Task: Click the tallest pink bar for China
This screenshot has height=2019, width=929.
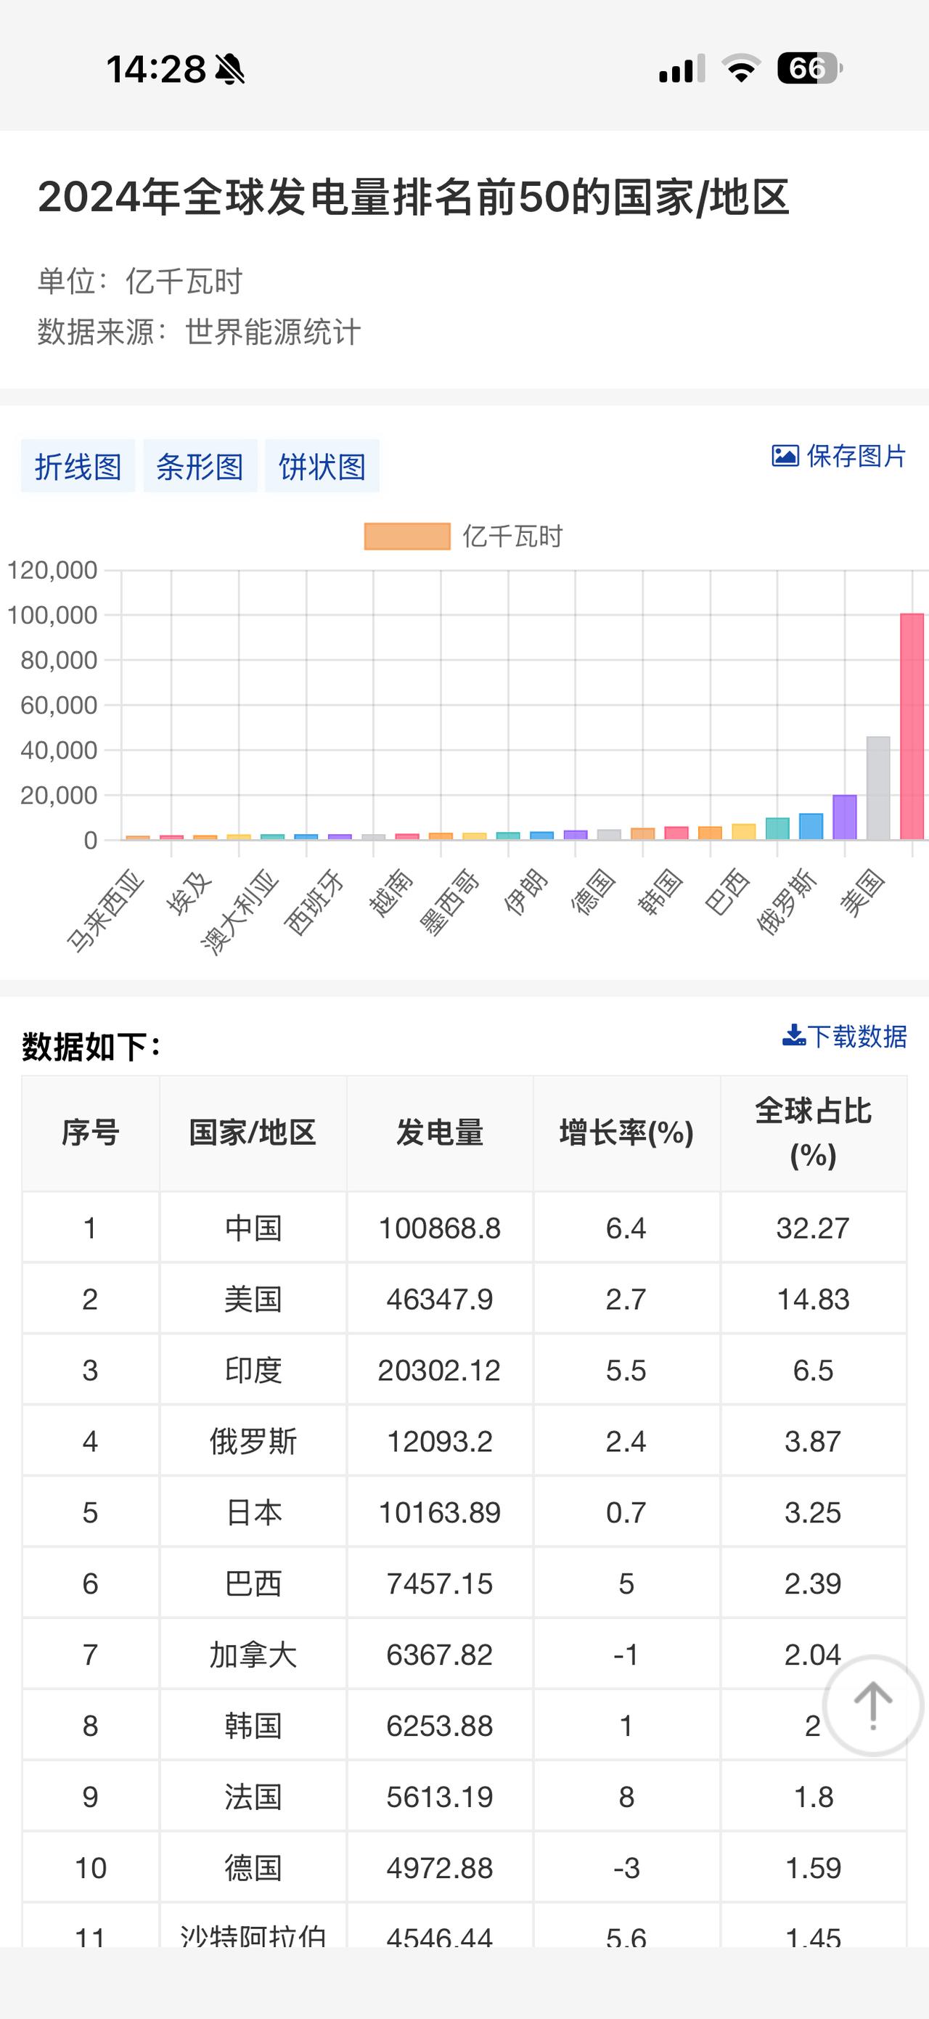Action: point(912,727)
